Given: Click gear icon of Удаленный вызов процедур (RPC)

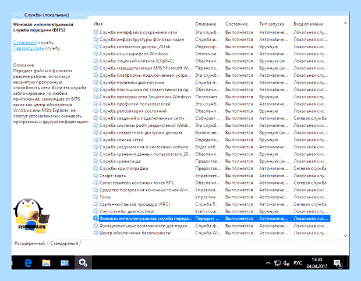Looking at the screenshot, I should click(95, 204).
